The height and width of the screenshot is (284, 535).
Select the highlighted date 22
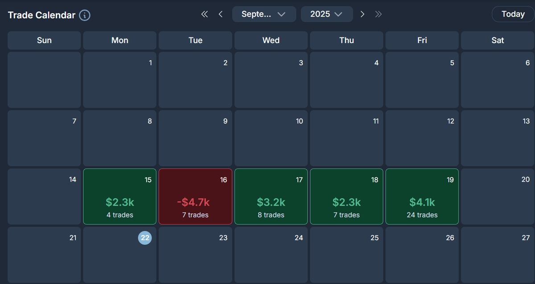click(145, 238)
